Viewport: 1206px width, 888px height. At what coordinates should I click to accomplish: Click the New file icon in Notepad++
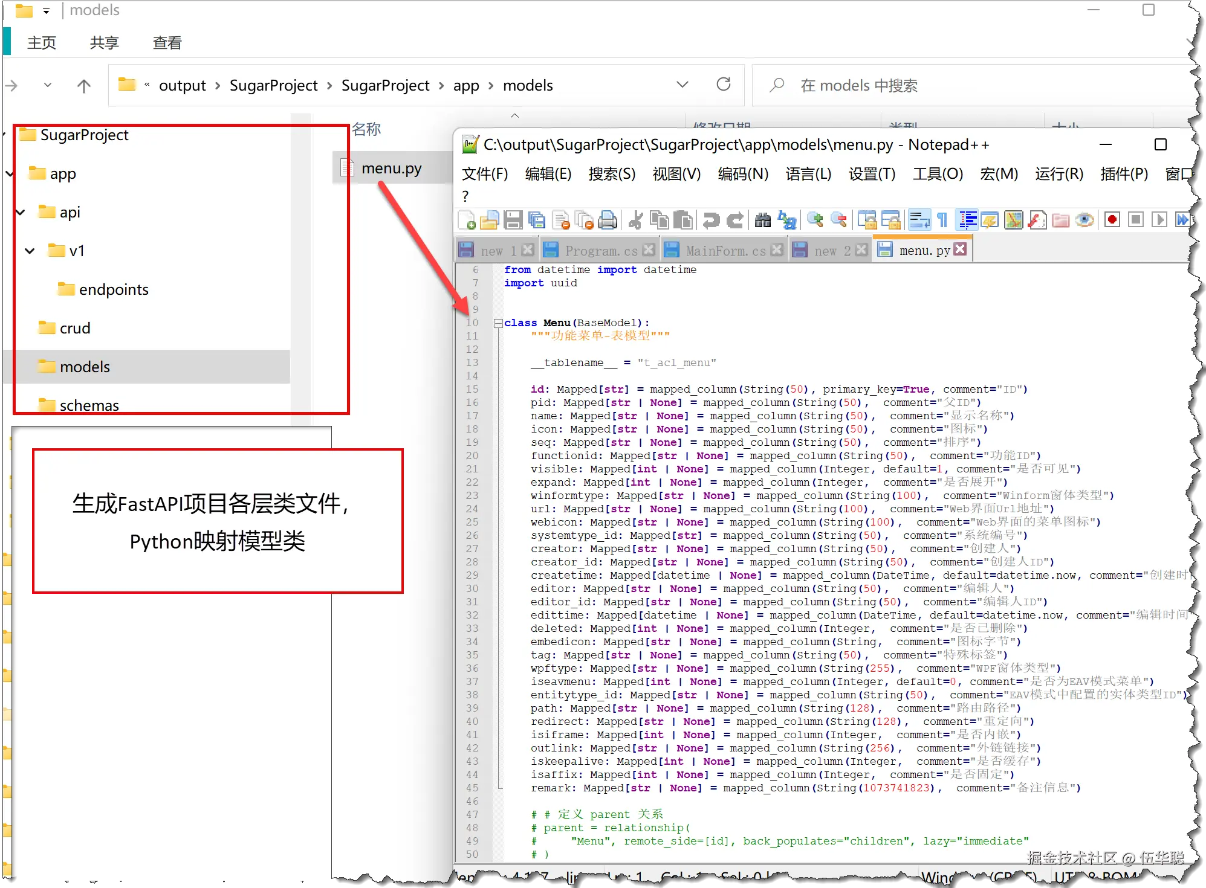(x=467, y=220)
